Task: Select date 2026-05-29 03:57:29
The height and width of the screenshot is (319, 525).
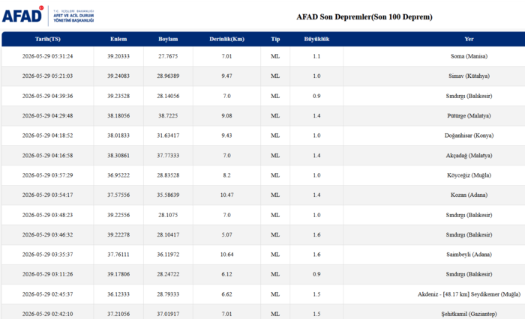Action: click(x=47, y=175)
